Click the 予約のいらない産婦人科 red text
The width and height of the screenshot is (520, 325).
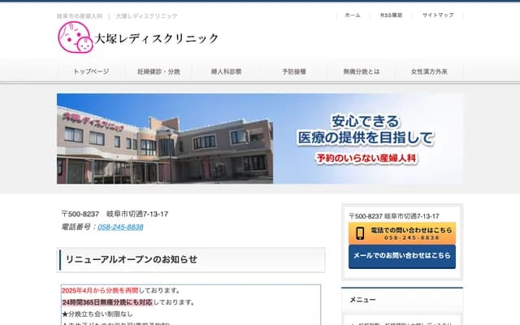[366, 158]
